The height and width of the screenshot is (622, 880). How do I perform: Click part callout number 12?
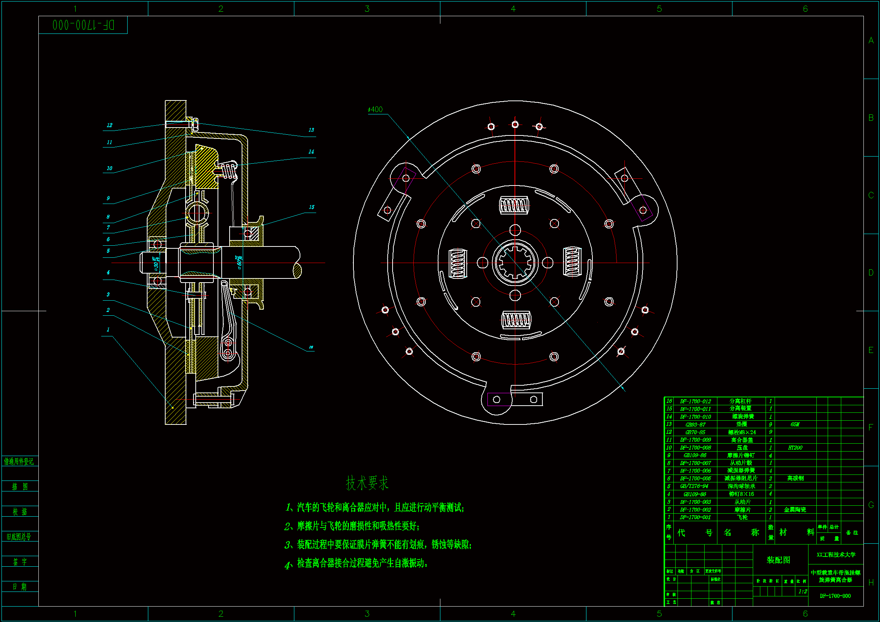pos(110,125)
